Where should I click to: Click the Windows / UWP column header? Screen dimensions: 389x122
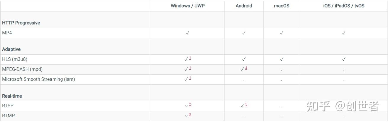point(188,6)
